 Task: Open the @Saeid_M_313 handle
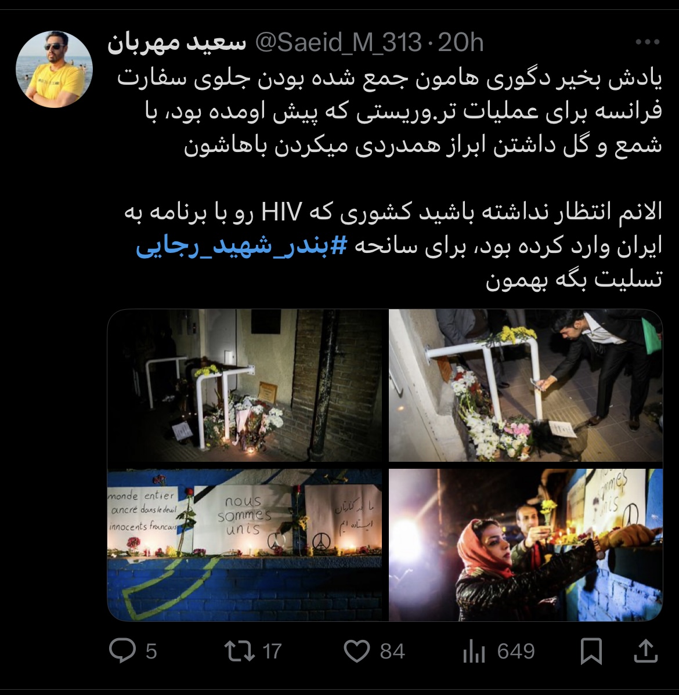pos(338,43)
